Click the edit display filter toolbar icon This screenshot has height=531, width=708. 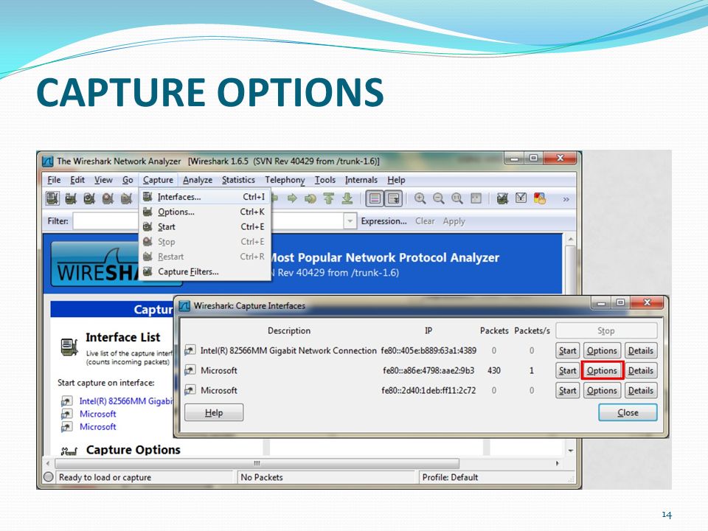[521, 198]
